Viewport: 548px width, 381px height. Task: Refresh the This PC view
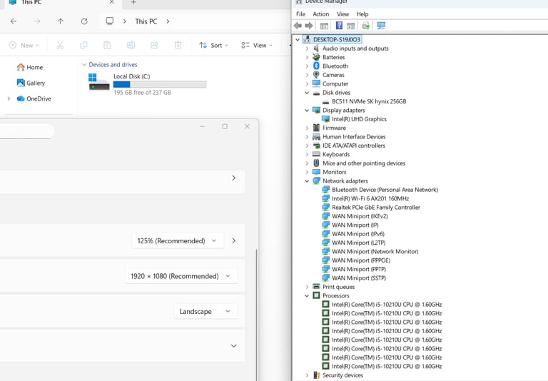84,21
